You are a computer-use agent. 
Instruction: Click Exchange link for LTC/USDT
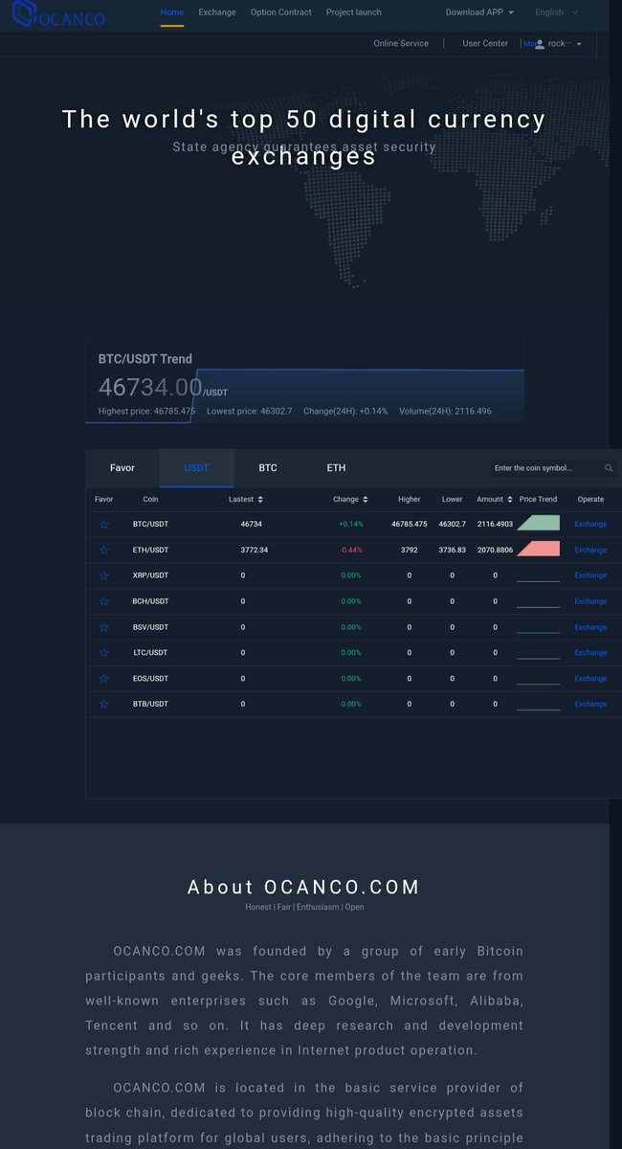[x=590, y=652]
